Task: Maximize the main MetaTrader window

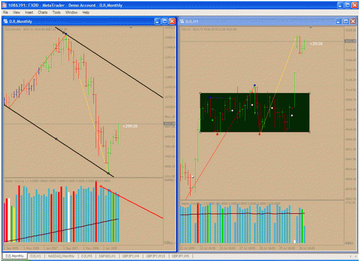Action: (x=347, y=5)
